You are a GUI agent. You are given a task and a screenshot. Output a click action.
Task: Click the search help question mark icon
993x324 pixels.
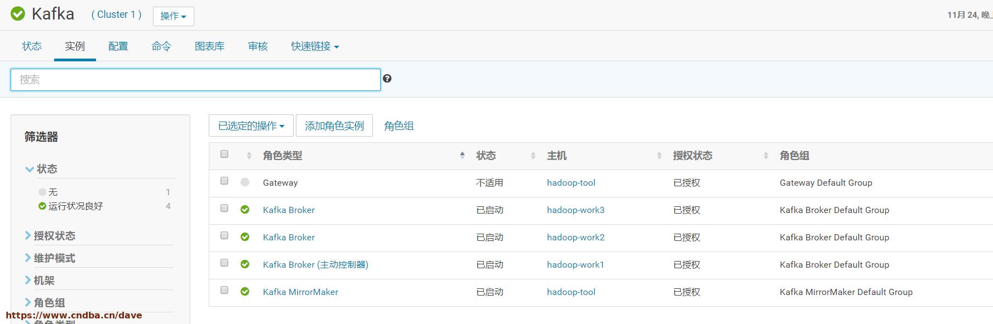[387, 79]
